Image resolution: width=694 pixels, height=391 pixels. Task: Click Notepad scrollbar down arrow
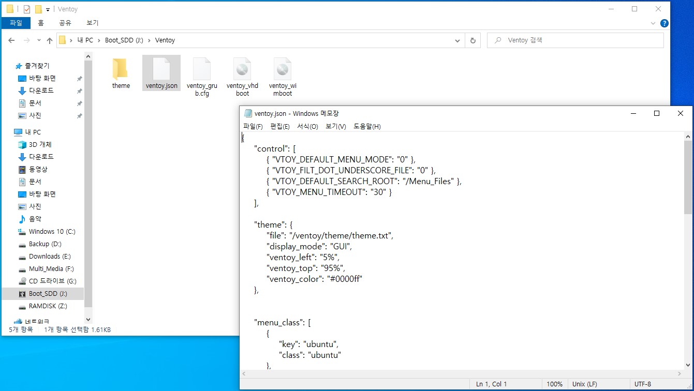[x=688, y=365]
